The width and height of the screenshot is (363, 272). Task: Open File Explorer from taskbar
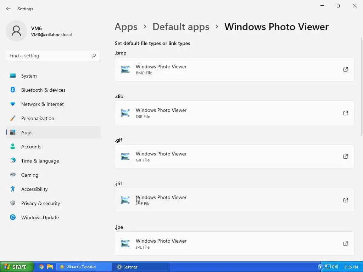tap(50, 267)
